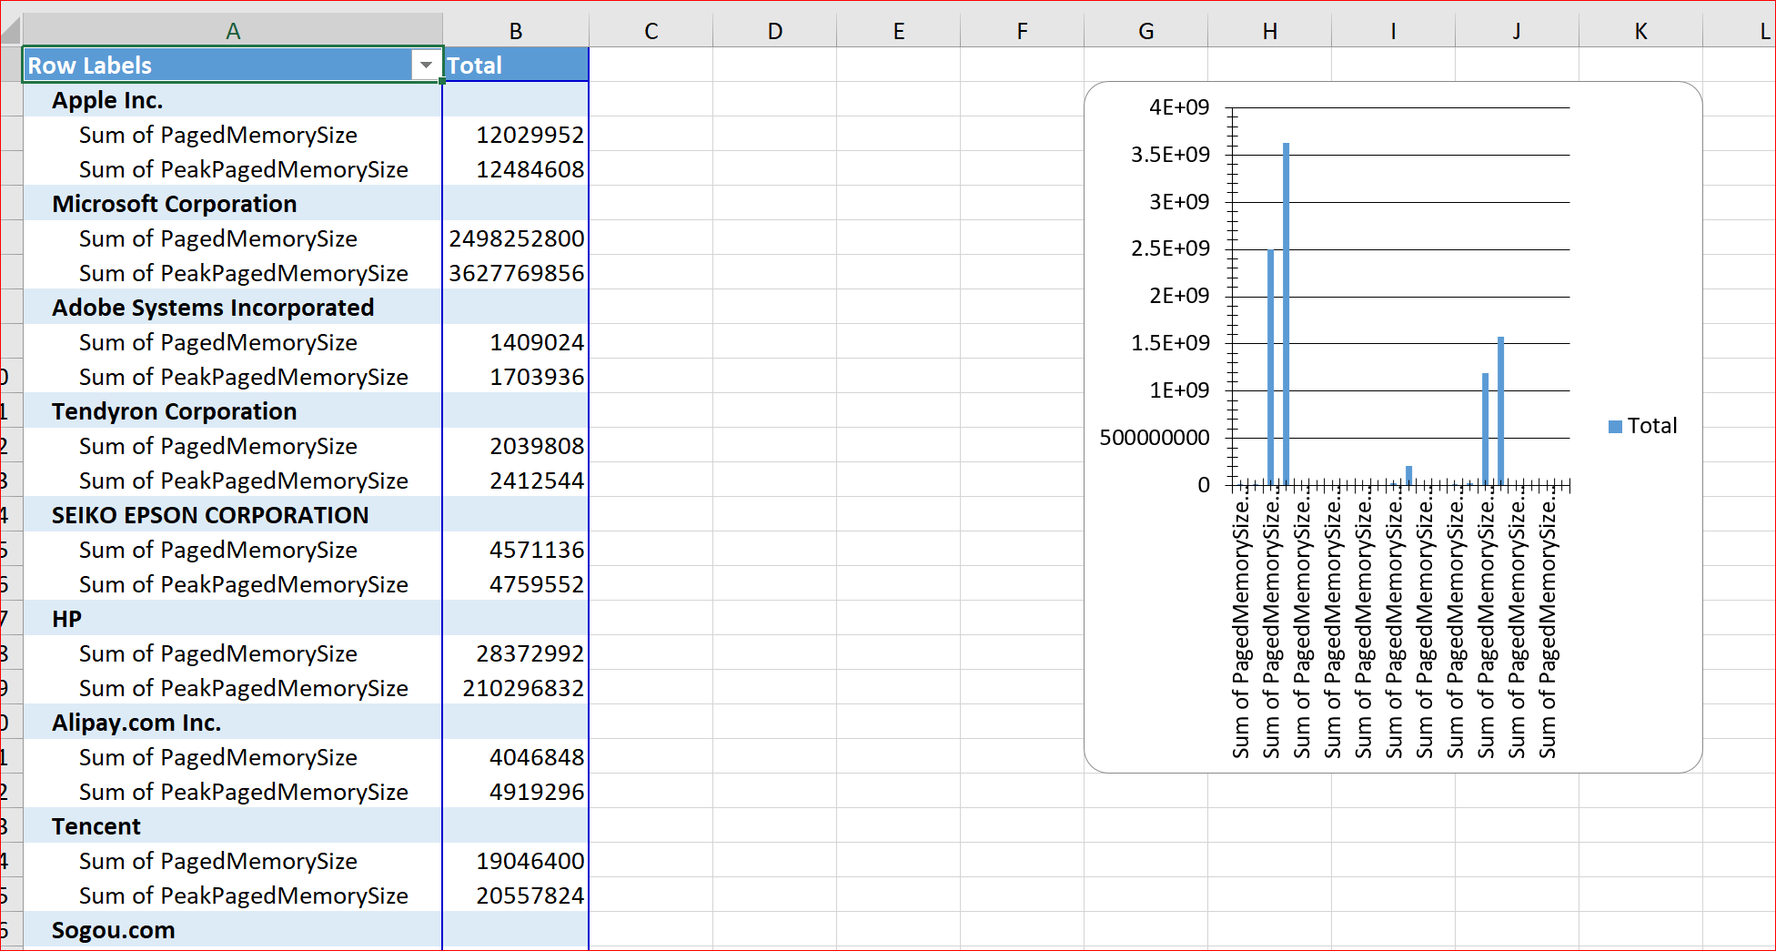
Task: Click Sum of PagedMemorySize under SEIKO EPSON
Action: (218, 550)
